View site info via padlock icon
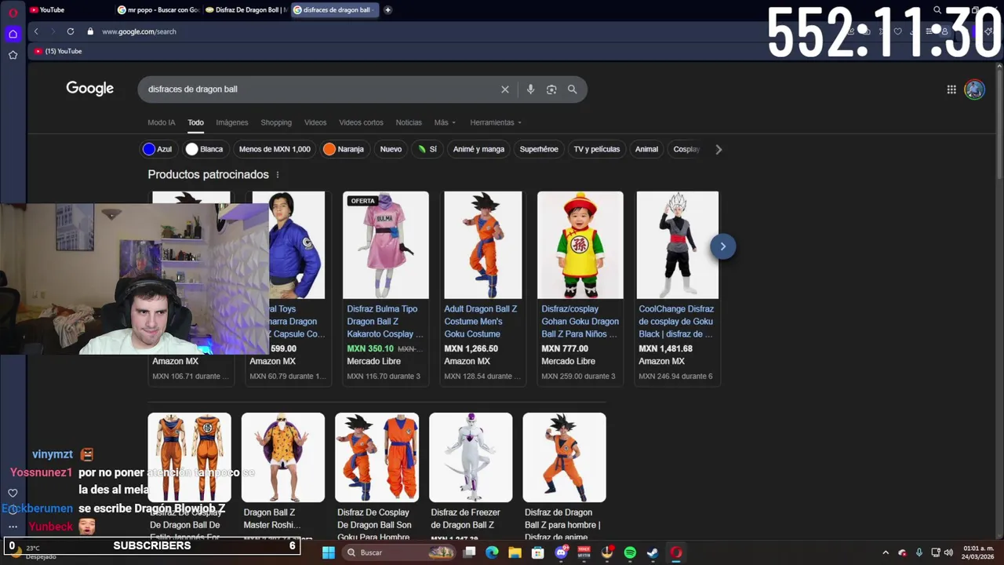This screenshot has width=1004, height=565. tap(90, 31)
